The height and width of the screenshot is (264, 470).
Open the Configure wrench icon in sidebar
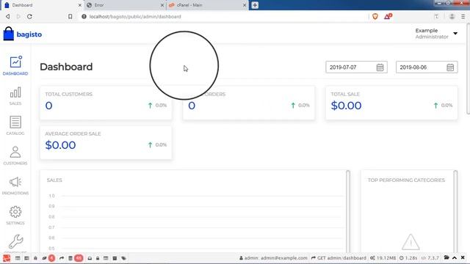coord(15,242)
